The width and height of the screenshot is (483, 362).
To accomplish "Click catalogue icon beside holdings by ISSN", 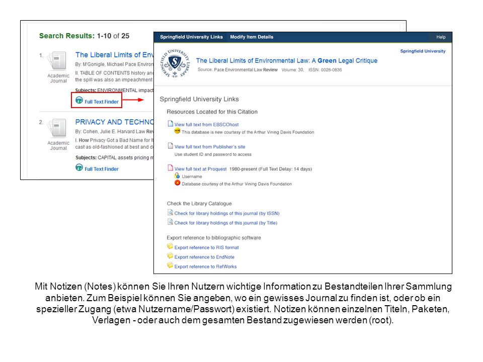I will 171,212.
